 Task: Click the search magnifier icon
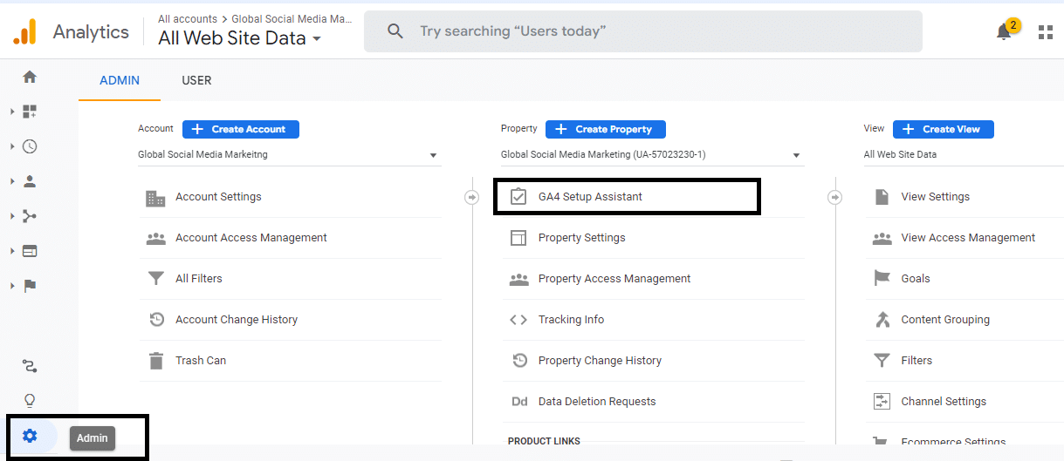pos(395,31)
